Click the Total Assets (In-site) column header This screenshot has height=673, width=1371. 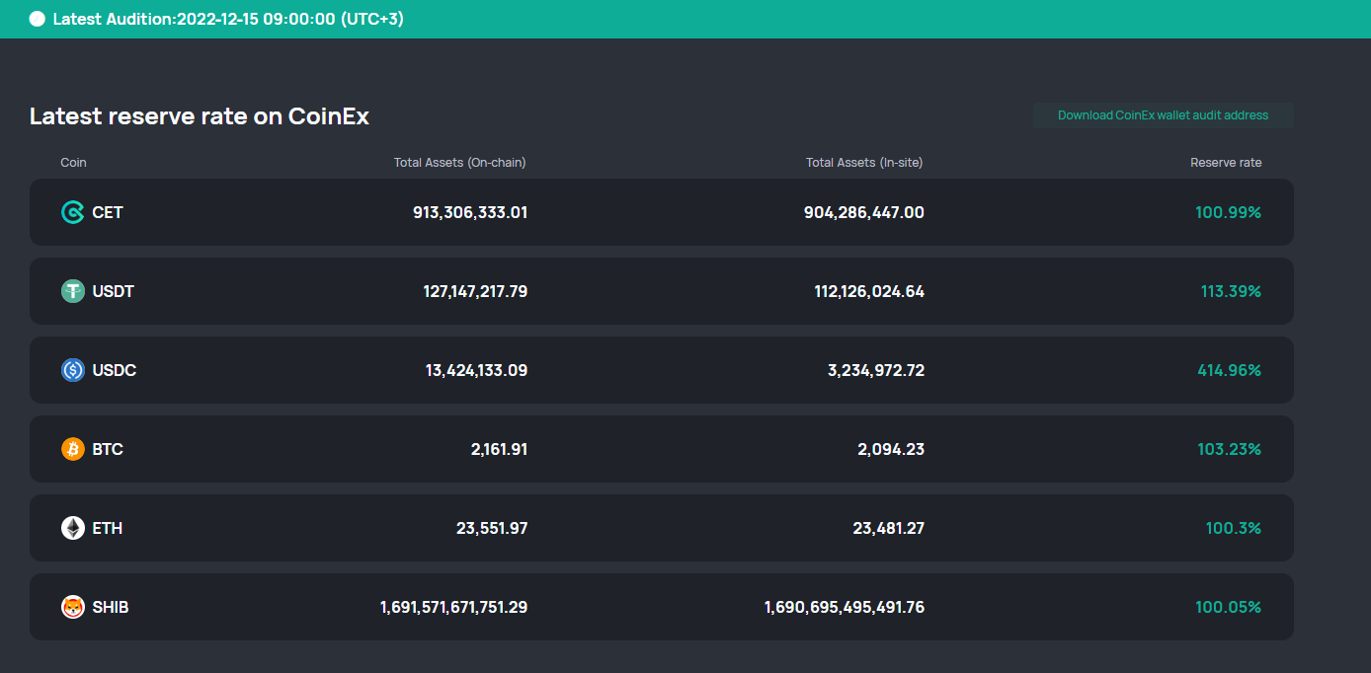(864, 163)
